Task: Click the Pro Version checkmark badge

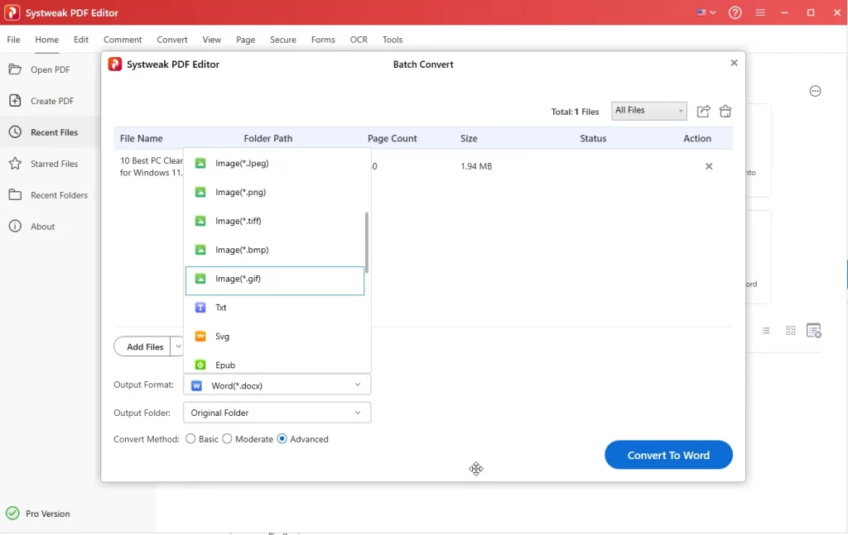Action: pos(12,513)
